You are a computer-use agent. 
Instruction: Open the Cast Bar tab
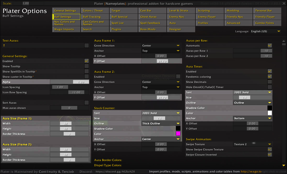click(x=152, y=11)
